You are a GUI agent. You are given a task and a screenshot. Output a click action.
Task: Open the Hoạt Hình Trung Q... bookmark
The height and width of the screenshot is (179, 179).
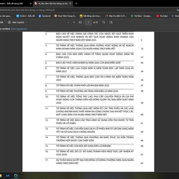pos(65,16)
